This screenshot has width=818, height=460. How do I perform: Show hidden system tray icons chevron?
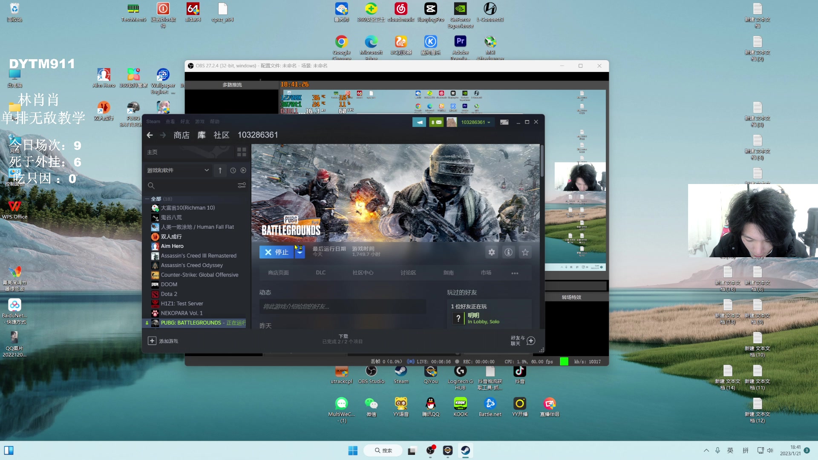706,450
